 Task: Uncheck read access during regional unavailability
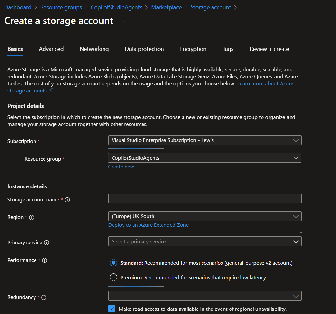coord(112,309)
